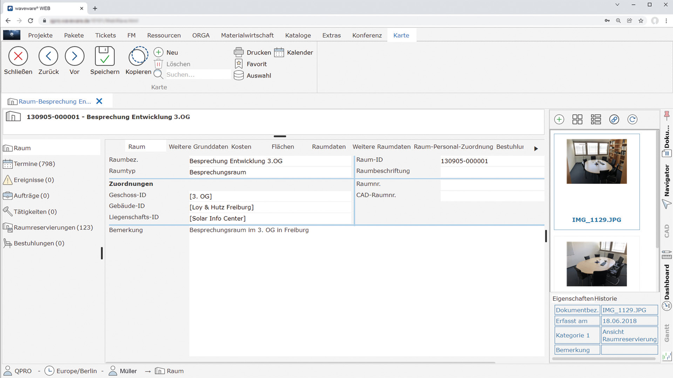Click the document link icon

pyautogui.click(x=614, y=119)
